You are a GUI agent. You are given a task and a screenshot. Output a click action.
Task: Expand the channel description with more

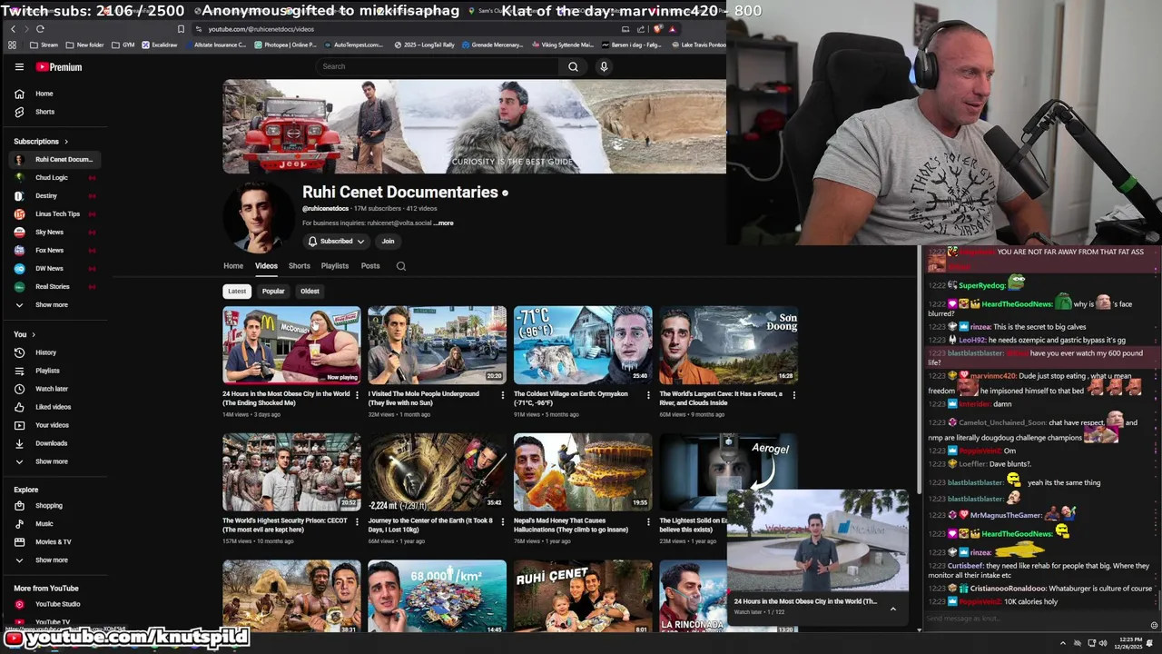[x=444, y=223]
